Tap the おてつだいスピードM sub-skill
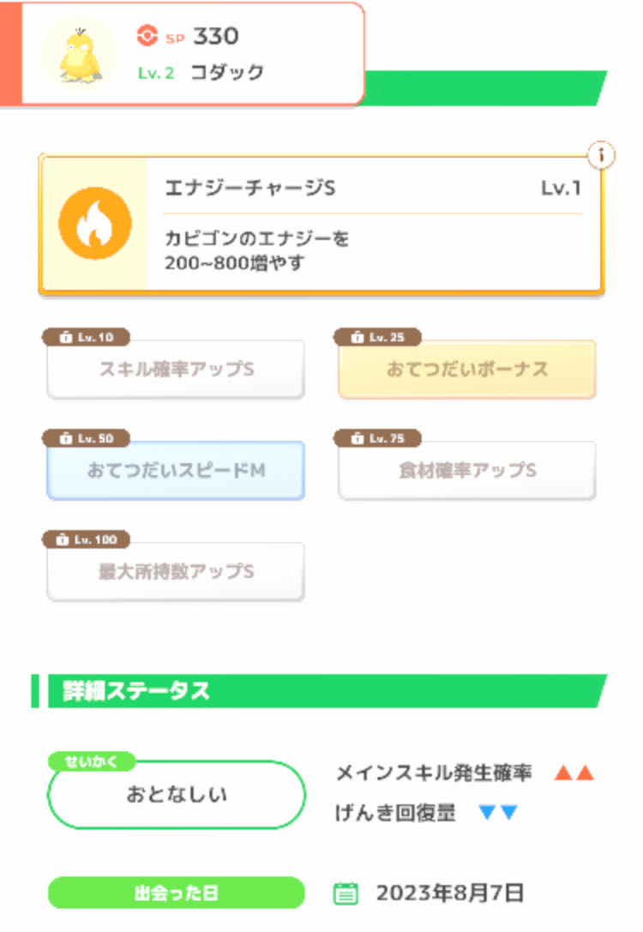 point(176,472)
